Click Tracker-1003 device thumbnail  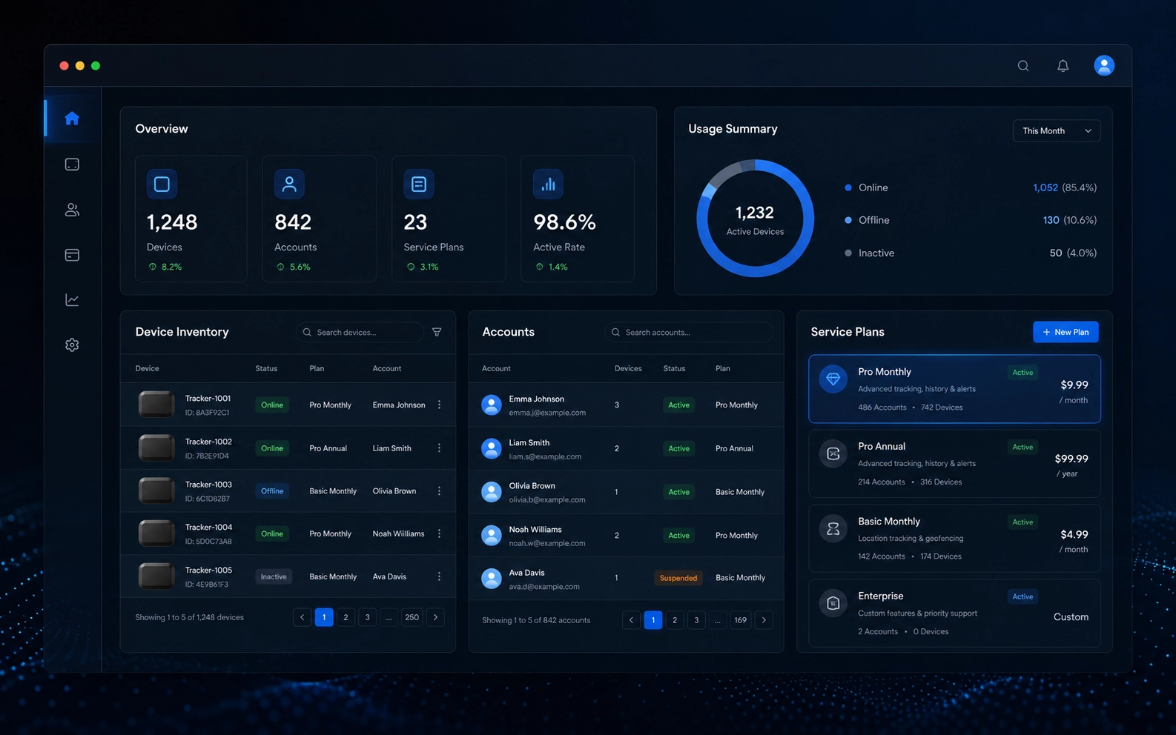(156, 490)
